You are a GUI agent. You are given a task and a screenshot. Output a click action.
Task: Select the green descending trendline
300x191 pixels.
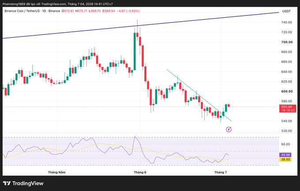coord(199,95)
